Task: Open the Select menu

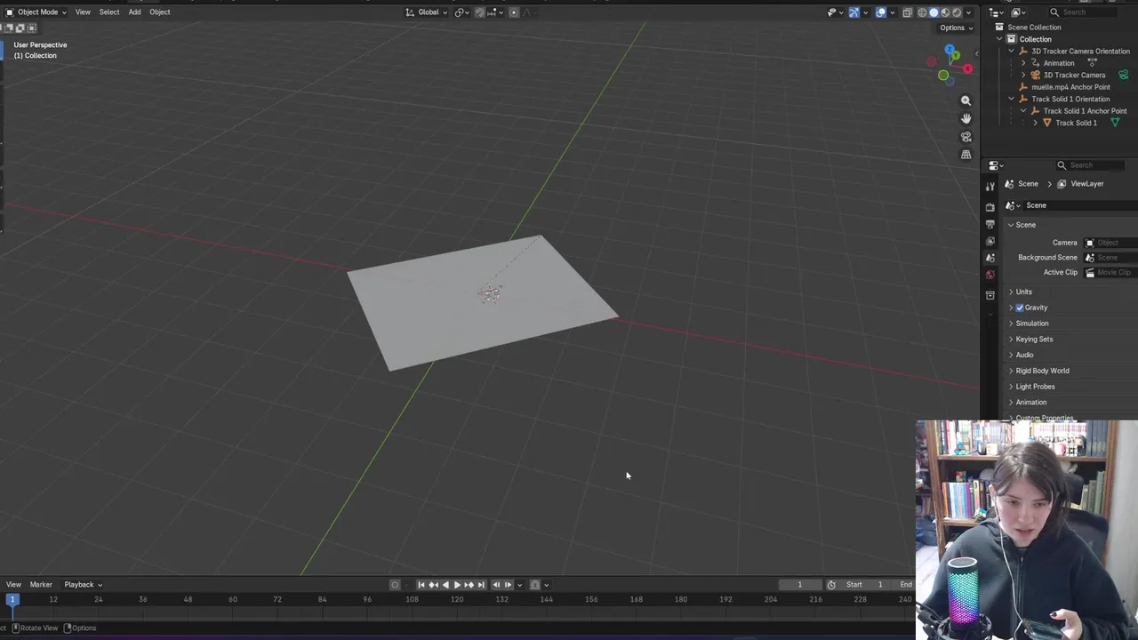Action: pos(109,12)
